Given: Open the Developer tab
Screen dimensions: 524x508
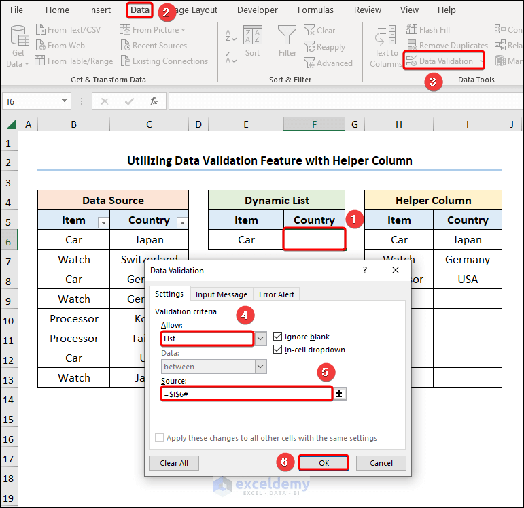Looking at the screenshot, I should (258, 10).
